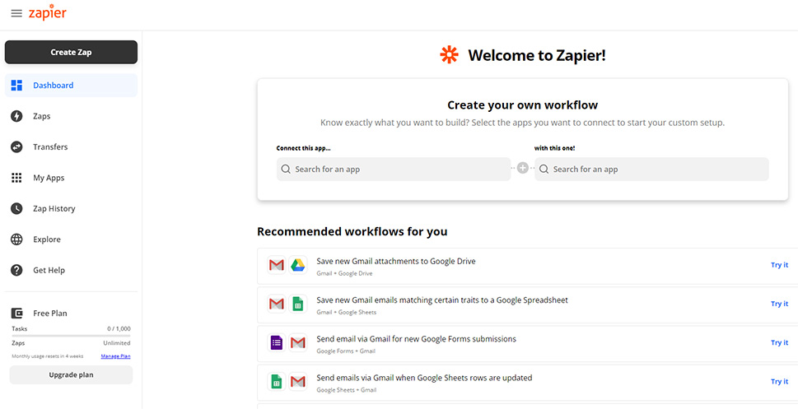The image size is (798, 409).
Task: Click the Zaps lightning bolt icon
Action: point(16,116)
